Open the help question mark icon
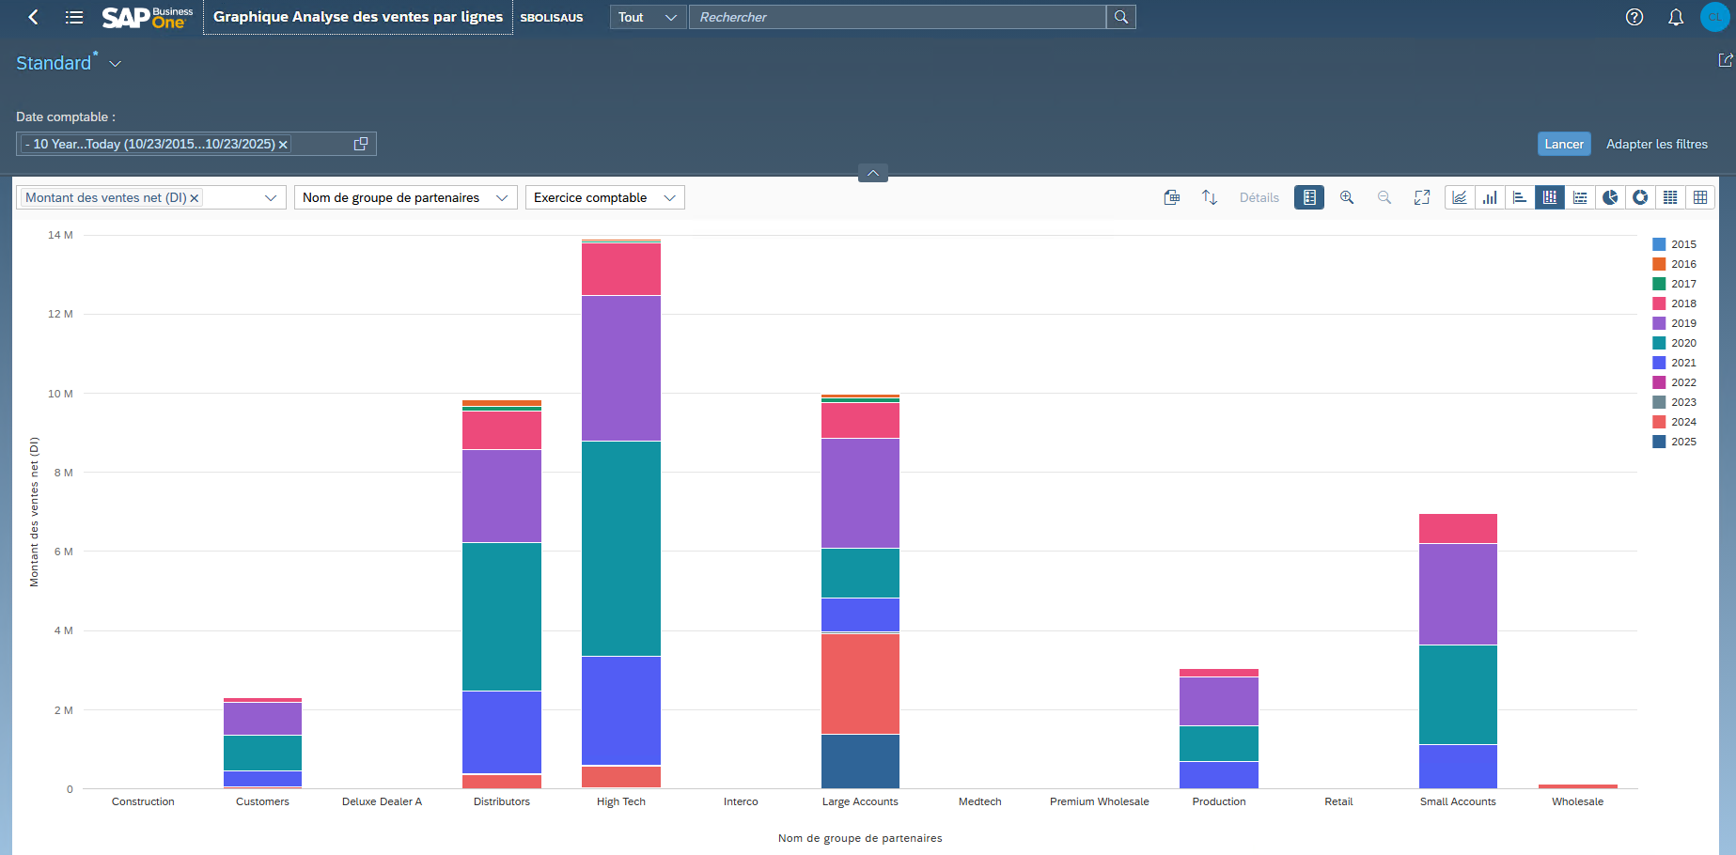1736x855 pixels. [x=1634, y=17]
